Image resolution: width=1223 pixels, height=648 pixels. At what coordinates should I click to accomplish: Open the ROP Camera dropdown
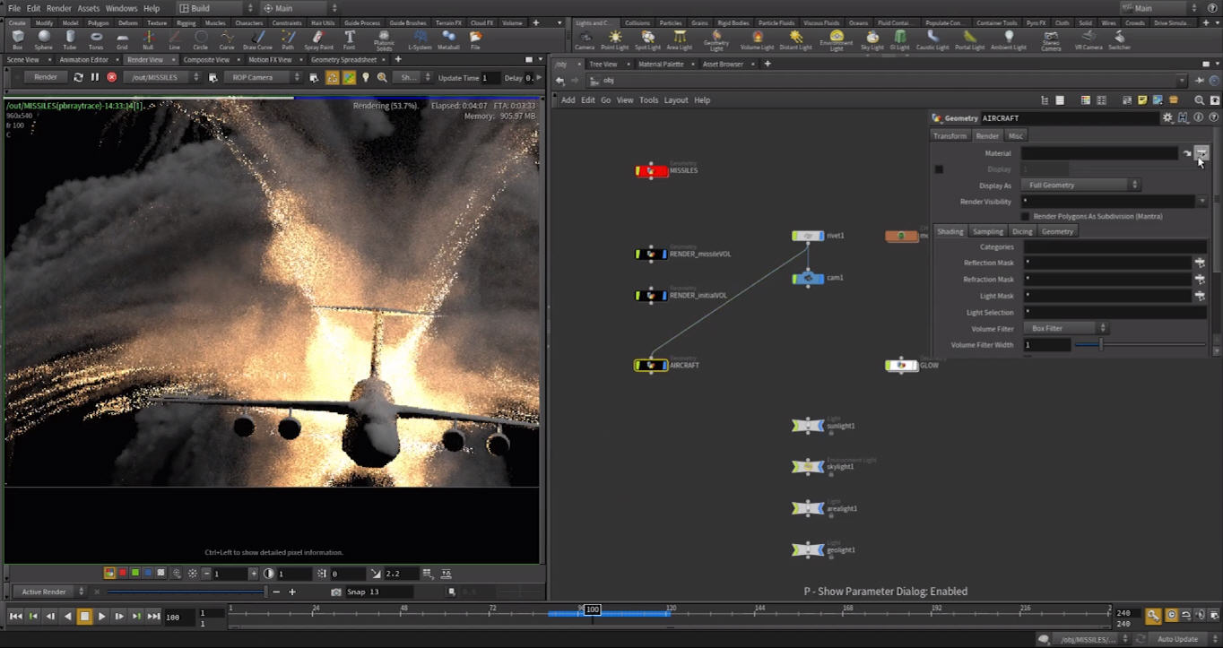coord(263,77)
